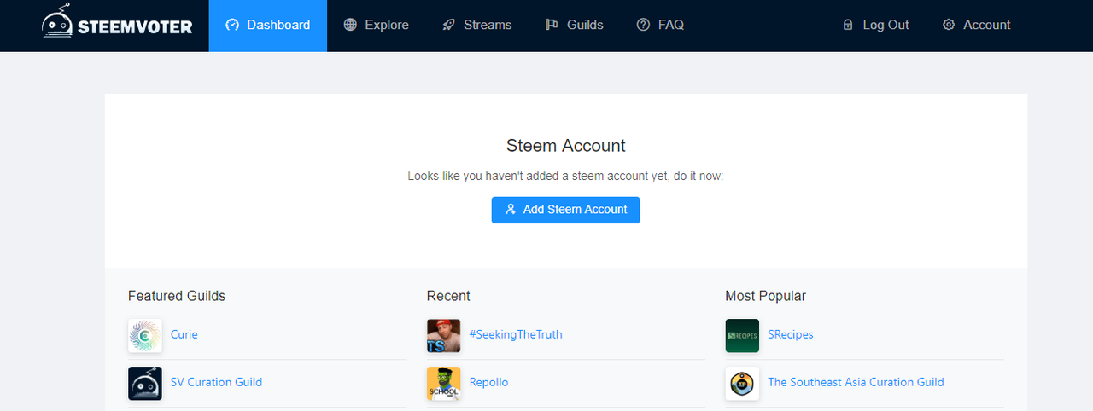Click the Steem Account heading
1093x411 pixels.
pyautogui.click(x=566, y=146)
